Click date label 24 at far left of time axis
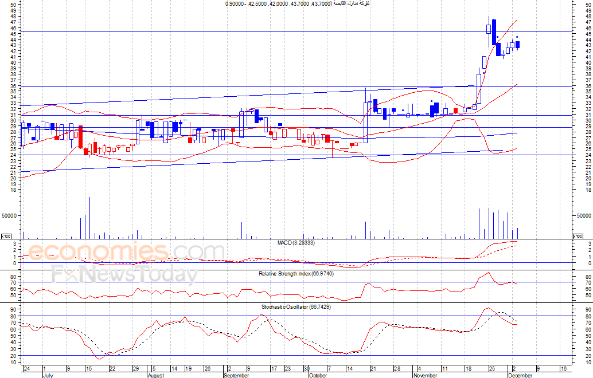Screen dimensions: 593x378 pyautogui.click(x=26, y=369)
